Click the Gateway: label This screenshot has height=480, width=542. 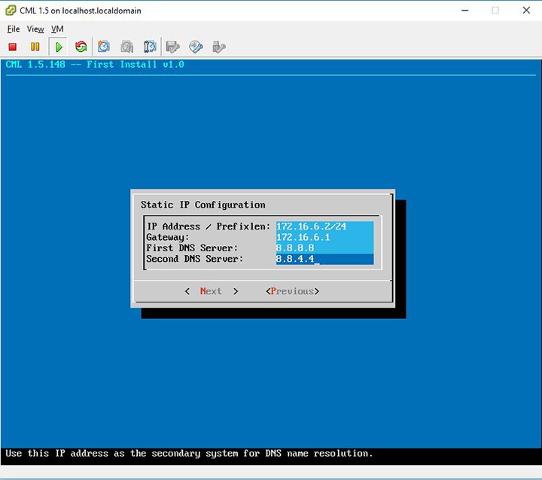[x=168, y=237]
